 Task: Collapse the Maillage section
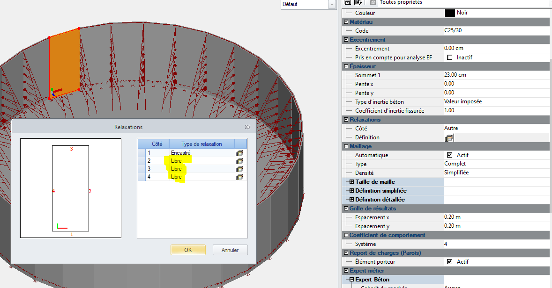coord(346,146)
